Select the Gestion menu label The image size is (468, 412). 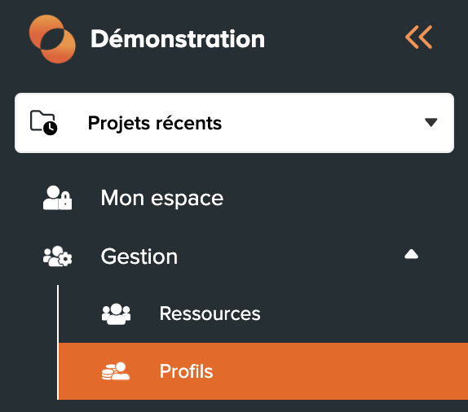139,256
